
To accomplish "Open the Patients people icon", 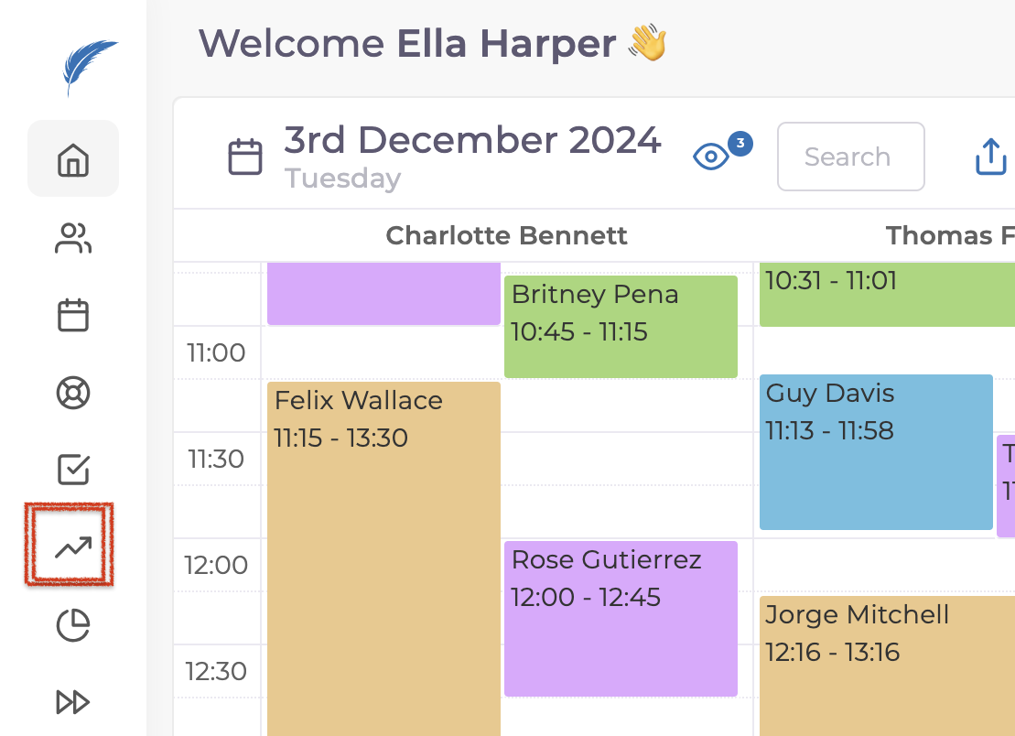I will pos(73,239).
